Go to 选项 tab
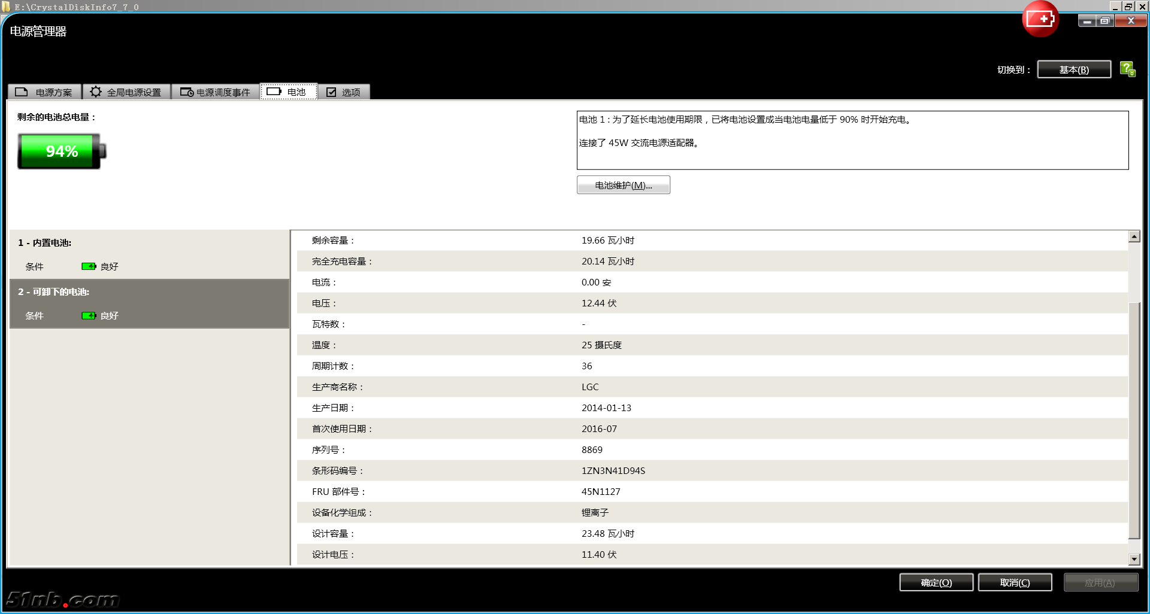This screenshot has height=614, width=1150. click(344, 92)
